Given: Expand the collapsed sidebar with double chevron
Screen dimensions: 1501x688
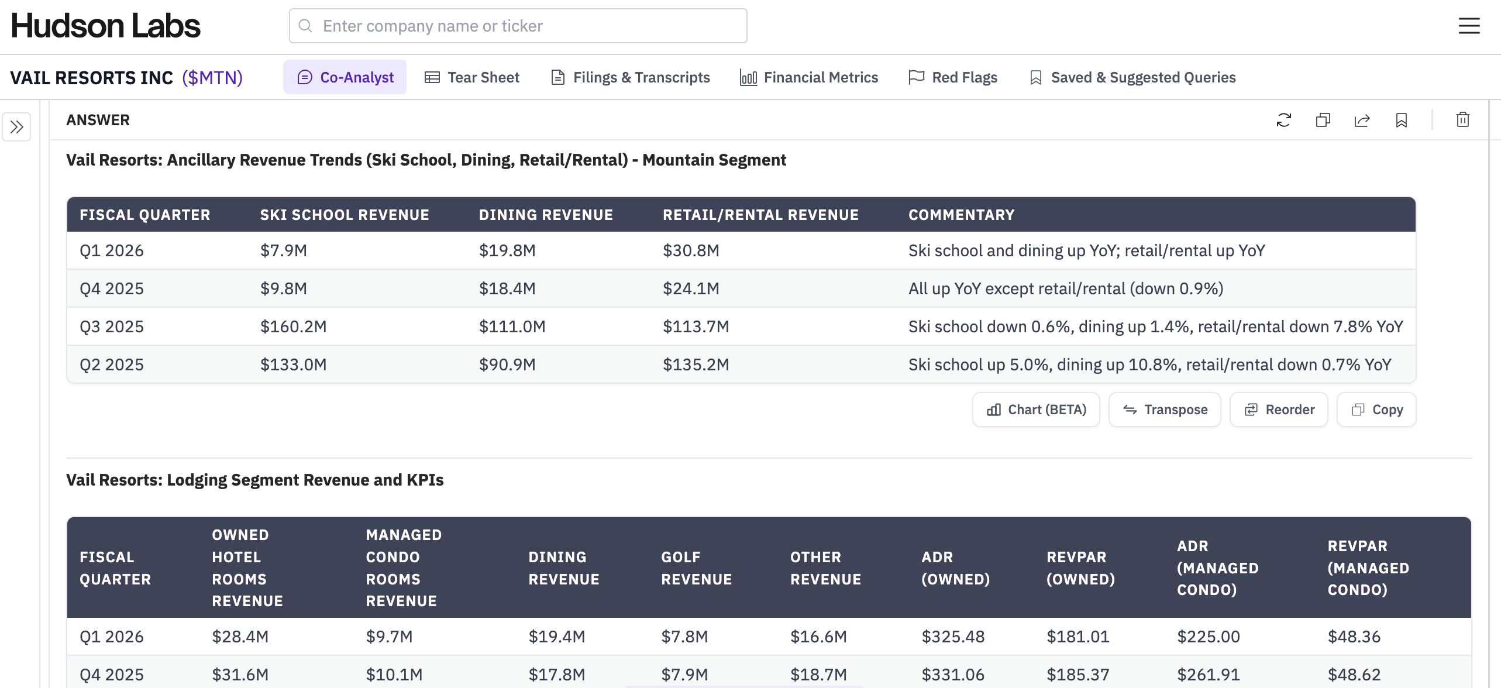Looking at the screenshot, I should click(x=16, y=127).
